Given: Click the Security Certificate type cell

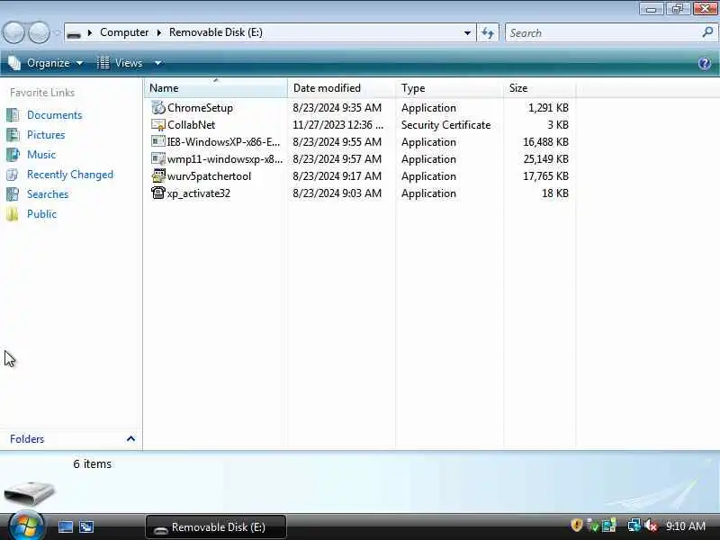Looking at the screenshot, I should coord(445,125).
